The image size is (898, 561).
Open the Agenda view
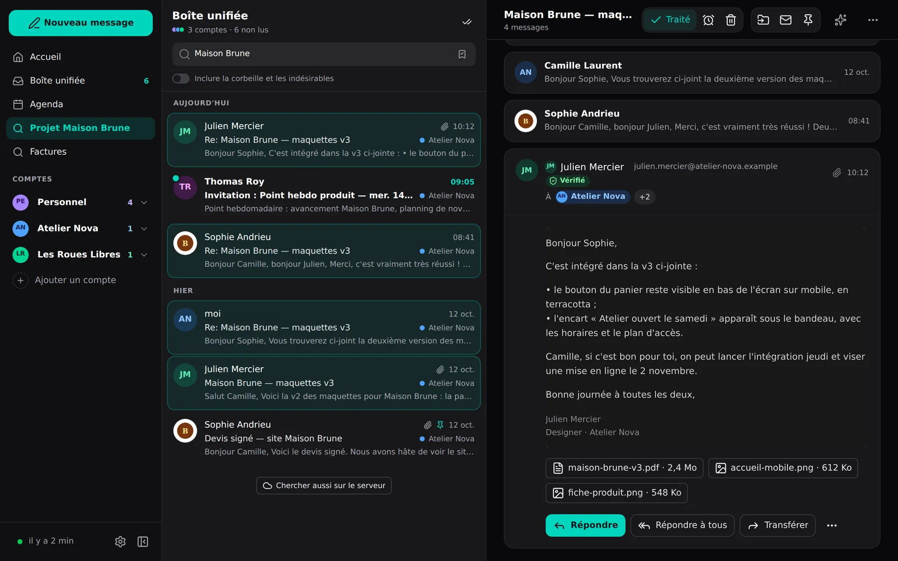(x=81, y=104)
